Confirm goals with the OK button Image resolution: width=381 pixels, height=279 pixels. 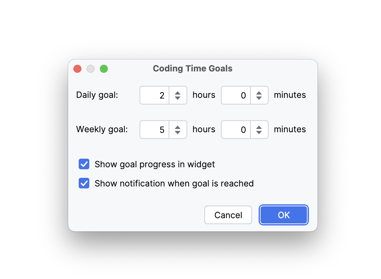click(283, 215)
